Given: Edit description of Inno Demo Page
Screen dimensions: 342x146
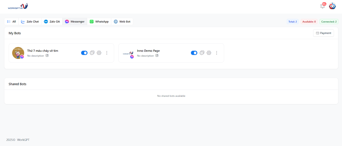Looking at the screenshot, I should coord(157,56).
